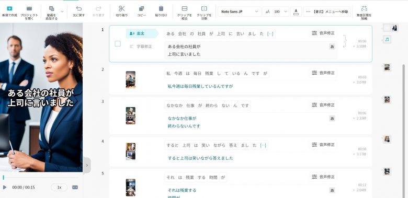This screenshot has height=198, width=408.
Task: Click the 動画を追加する (add video) icon
Action: pos(51,8)
